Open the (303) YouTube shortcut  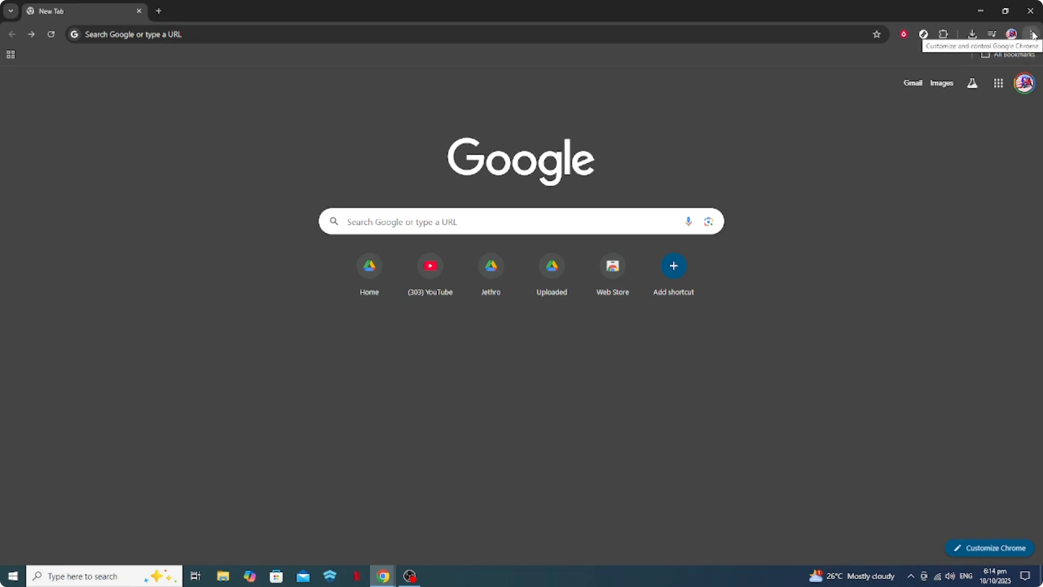[430, 275]
